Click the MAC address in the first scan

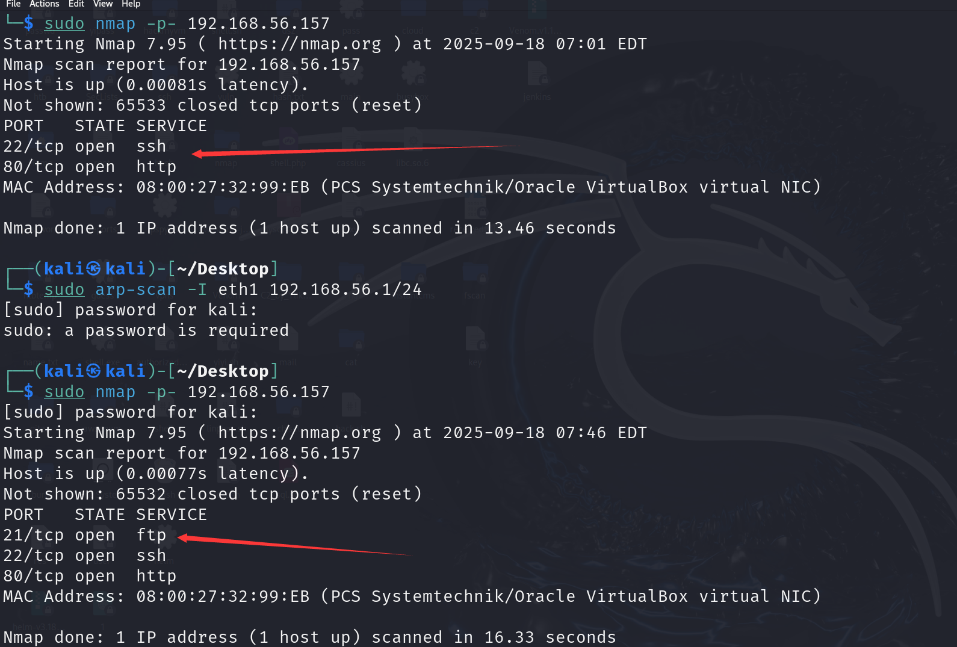pyautogui.click(x=223, y=187)
